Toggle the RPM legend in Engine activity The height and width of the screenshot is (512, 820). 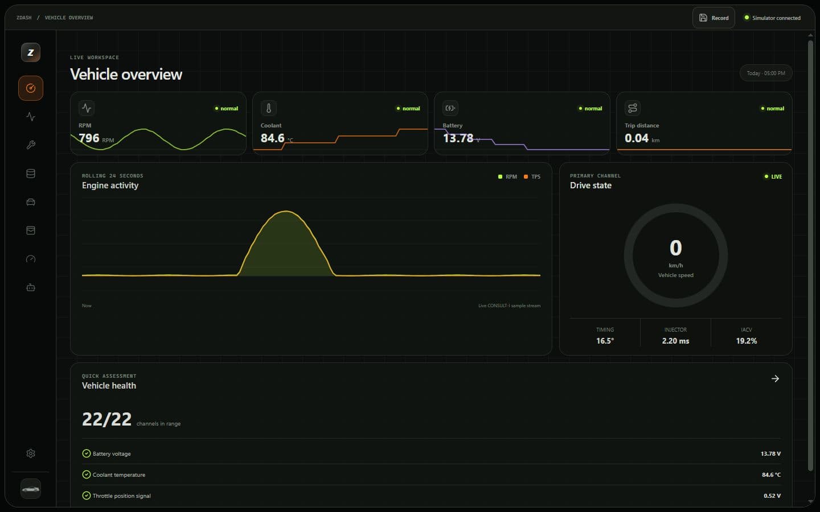pos(507,177)
